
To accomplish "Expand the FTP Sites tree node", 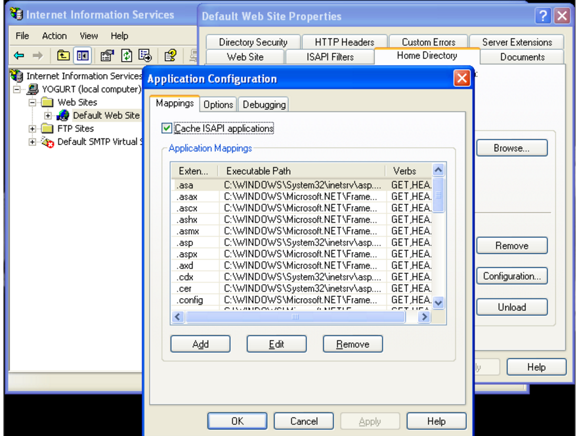I will click(32, 129).
